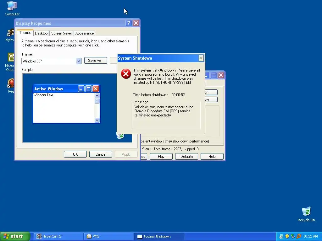
Task: Click Help in the HyperCam window
Action: click(212, 157)
